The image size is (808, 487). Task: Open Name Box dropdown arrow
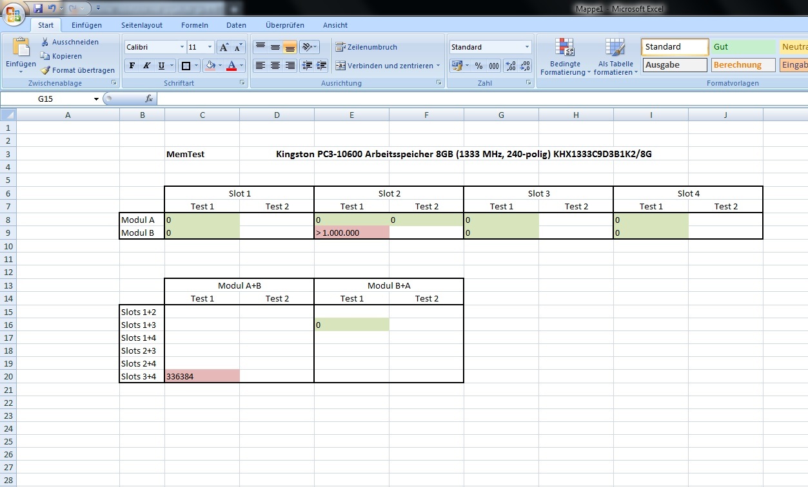96,99
